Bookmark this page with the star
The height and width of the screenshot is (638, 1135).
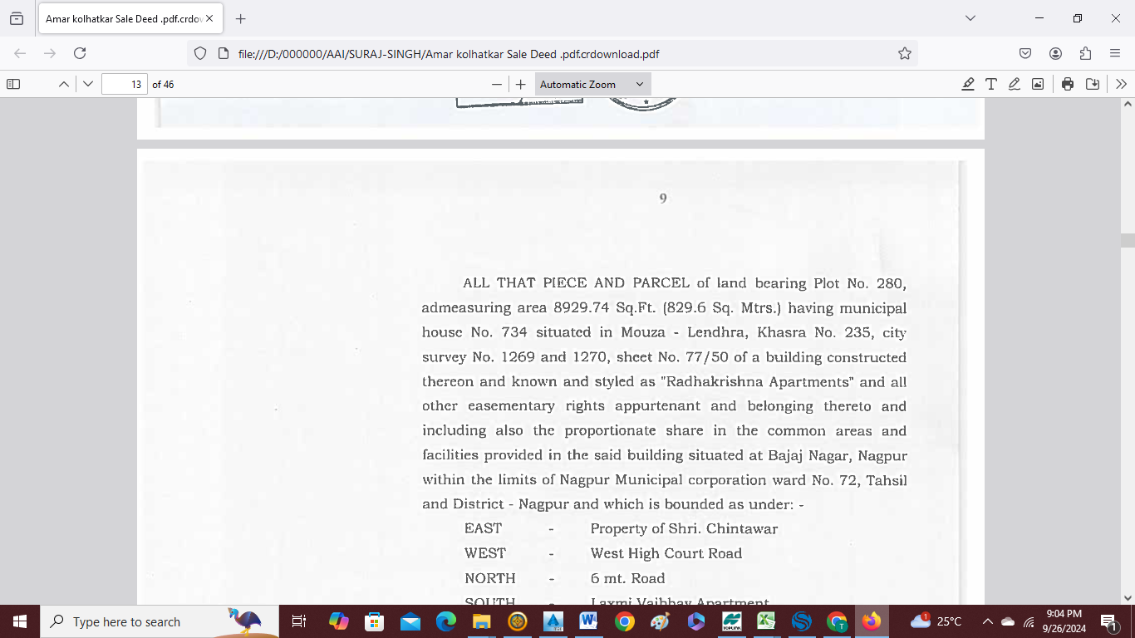click(905, 53)
